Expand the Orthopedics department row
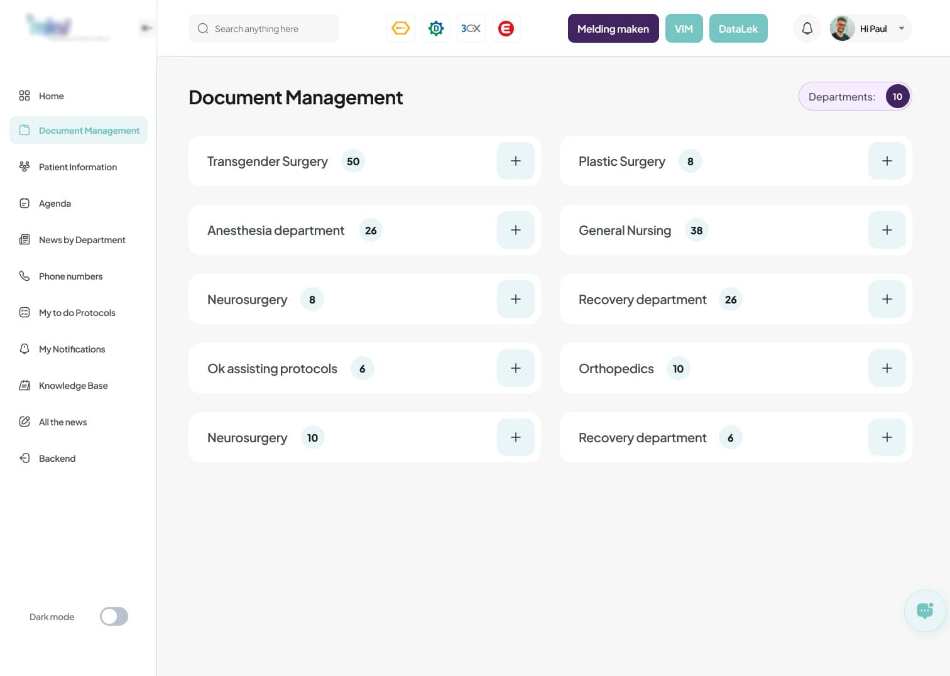This screenshot has height=676, width=950. click(x=887, y=368)
